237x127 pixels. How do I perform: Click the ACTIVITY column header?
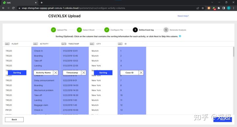44,44
